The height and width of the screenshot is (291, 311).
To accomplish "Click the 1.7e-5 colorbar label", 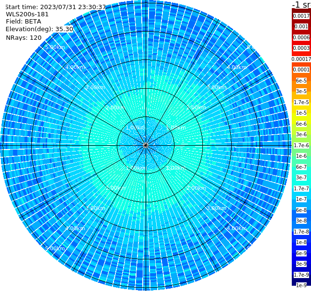I will pyautogui.click(x=301, y=102).
